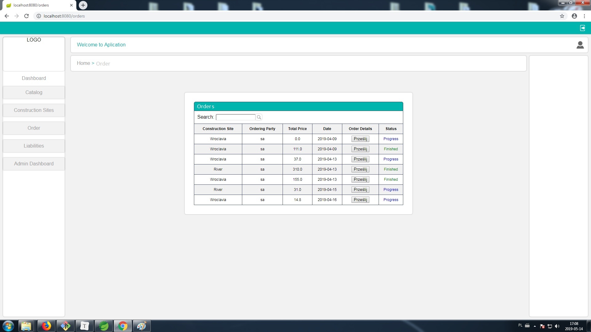Open the Spring leaf app in taskbar
The image size is (591, 332).
tap(104, 326)
